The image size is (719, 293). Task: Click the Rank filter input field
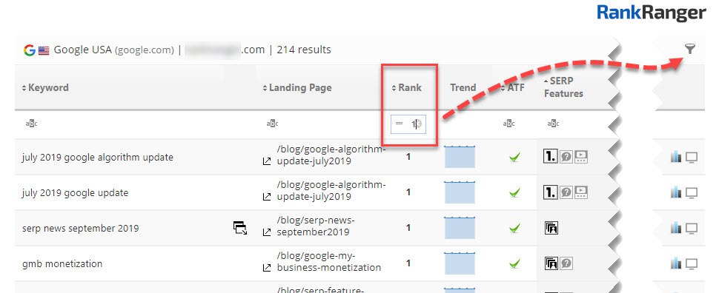click(x=408, y=124)
